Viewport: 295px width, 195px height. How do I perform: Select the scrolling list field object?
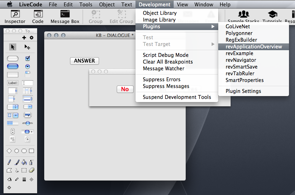(x=12, y=99)
